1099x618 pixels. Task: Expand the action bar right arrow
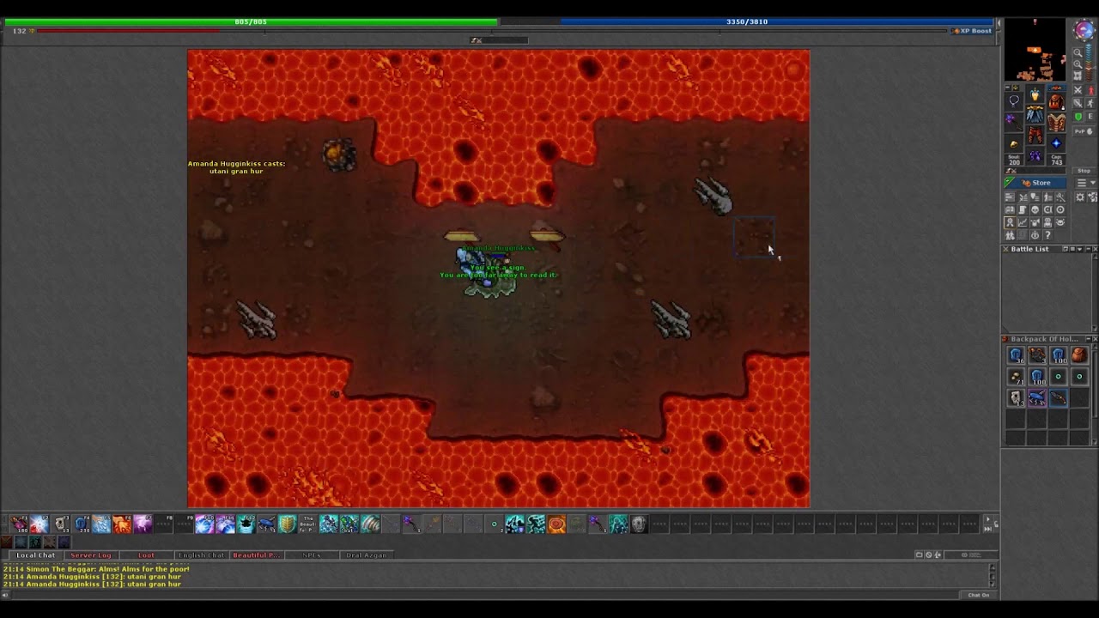click(987, 519)
